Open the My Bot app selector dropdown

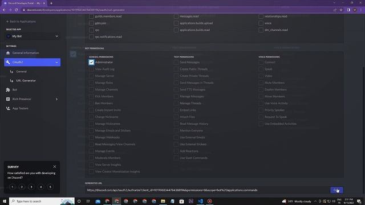(x=33, y=36)
